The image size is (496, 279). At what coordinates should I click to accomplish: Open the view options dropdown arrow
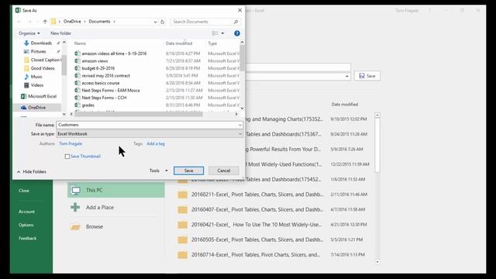pos(222,33)
